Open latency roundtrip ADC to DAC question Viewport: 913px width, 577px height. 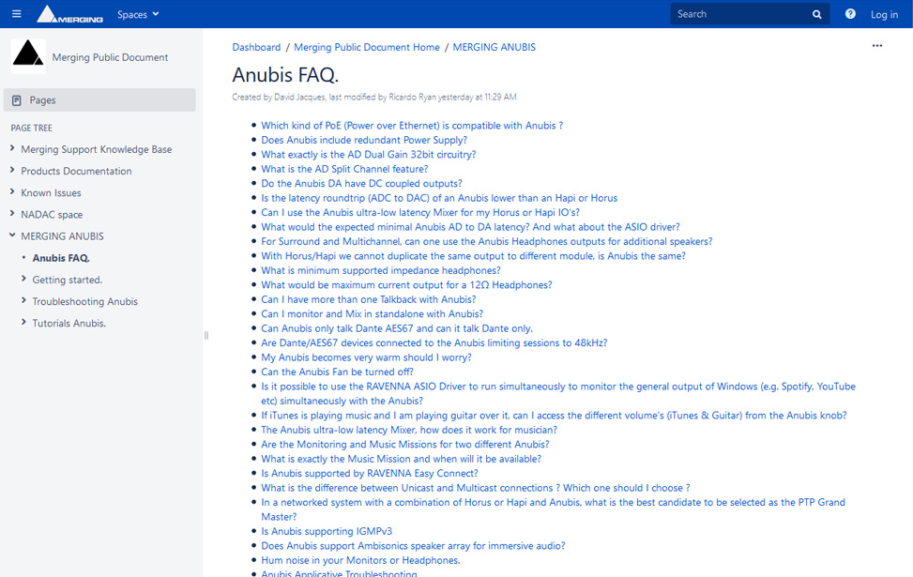439,198
